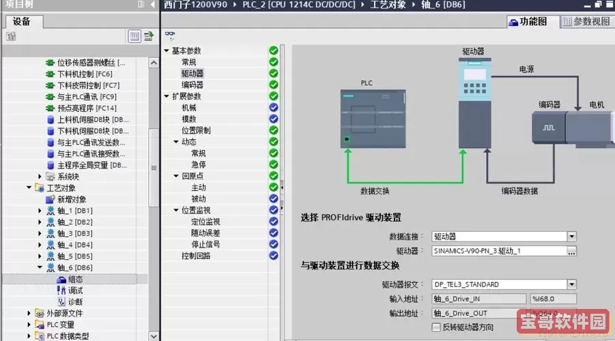Click 工艺对象 in the breadcrumb path
This screenshot has width=615, height=341.
[388, 5]
